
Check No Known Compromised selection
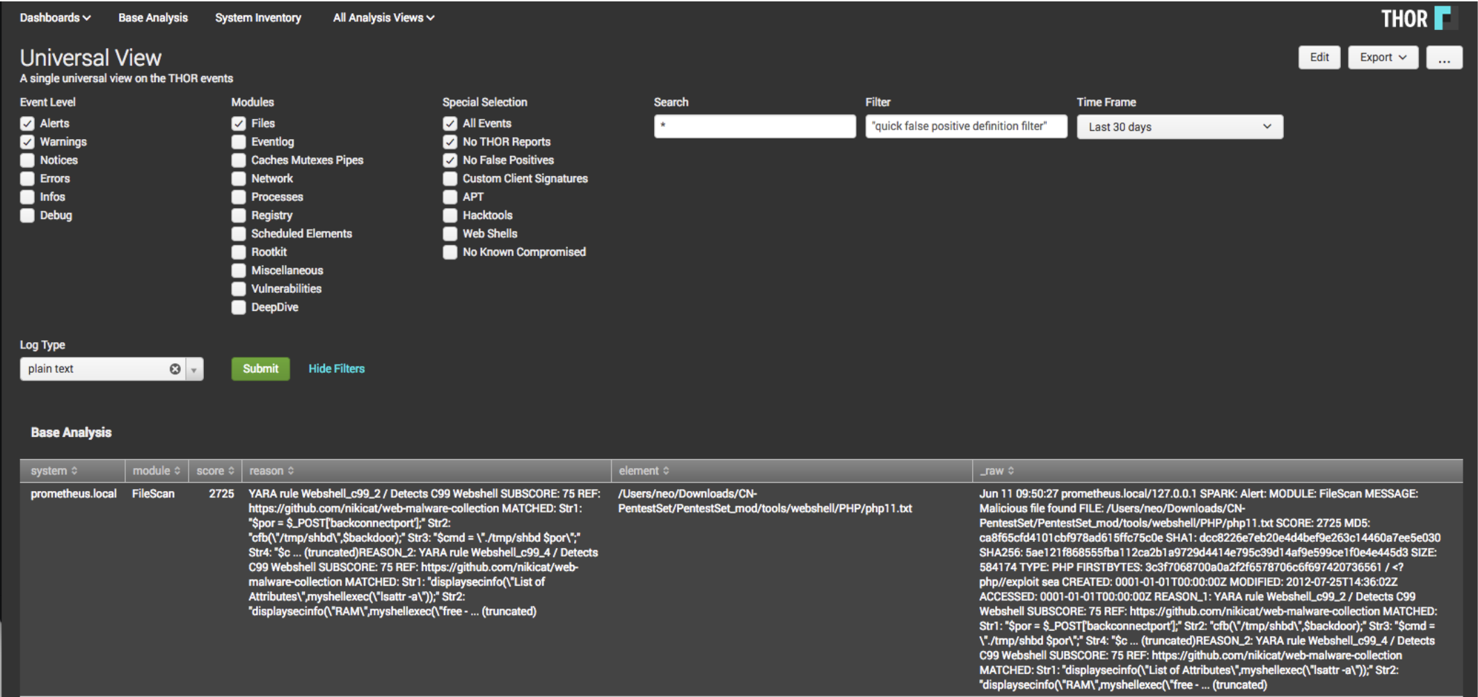(450, 252)
